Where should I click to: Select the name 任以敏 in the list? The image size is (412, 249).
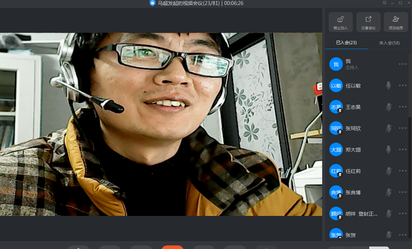point(353,85)
